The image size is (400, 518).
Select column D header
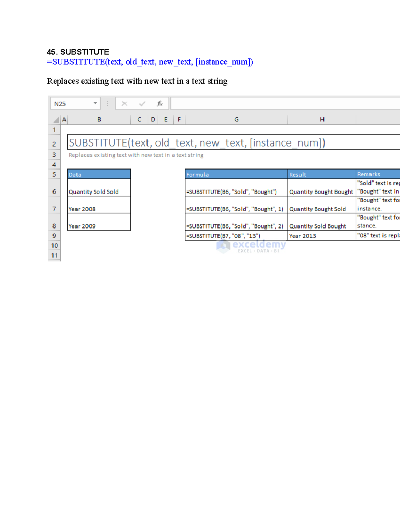pos(153,120)
